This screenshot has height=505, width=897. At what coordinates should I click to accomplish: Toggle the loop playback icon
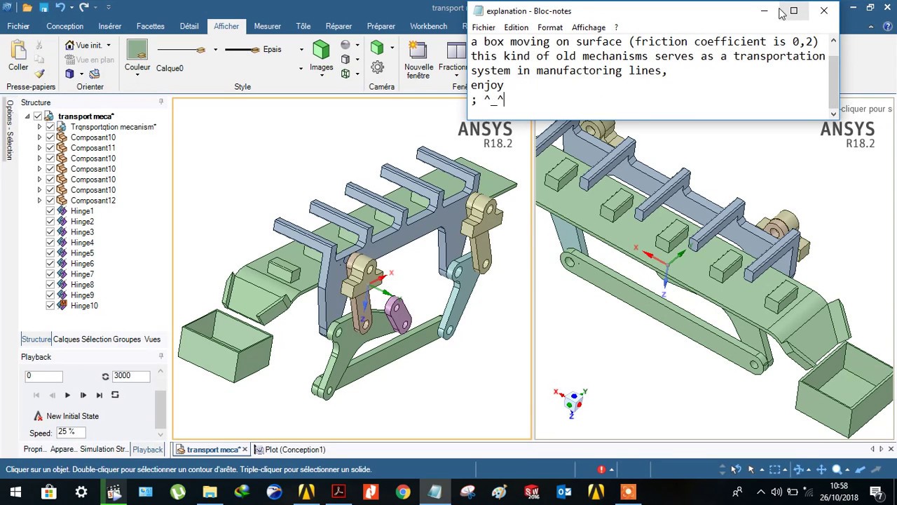click(x=116, y=395)
